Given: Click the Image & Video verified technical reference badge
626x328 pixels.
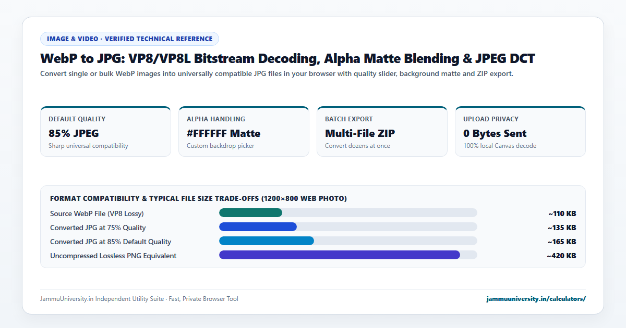Looking at the screenshot, I should [129, 39].
